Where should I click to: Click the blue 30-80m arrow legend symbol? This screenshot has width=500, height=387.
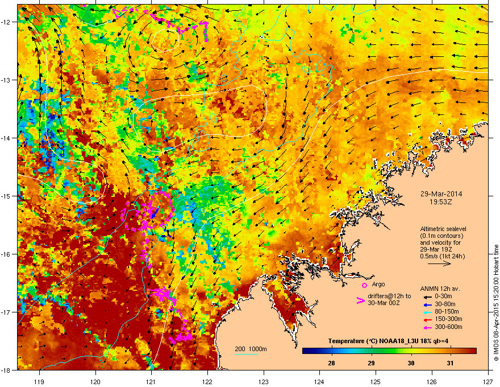pos(427,304)
